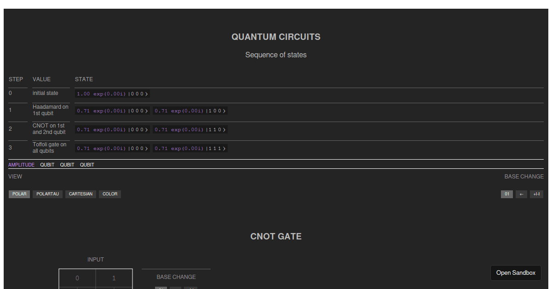This screenshot has height=289, width=552.
Task: Select the CARTESIAN view icon
Action: coord(80,194)
